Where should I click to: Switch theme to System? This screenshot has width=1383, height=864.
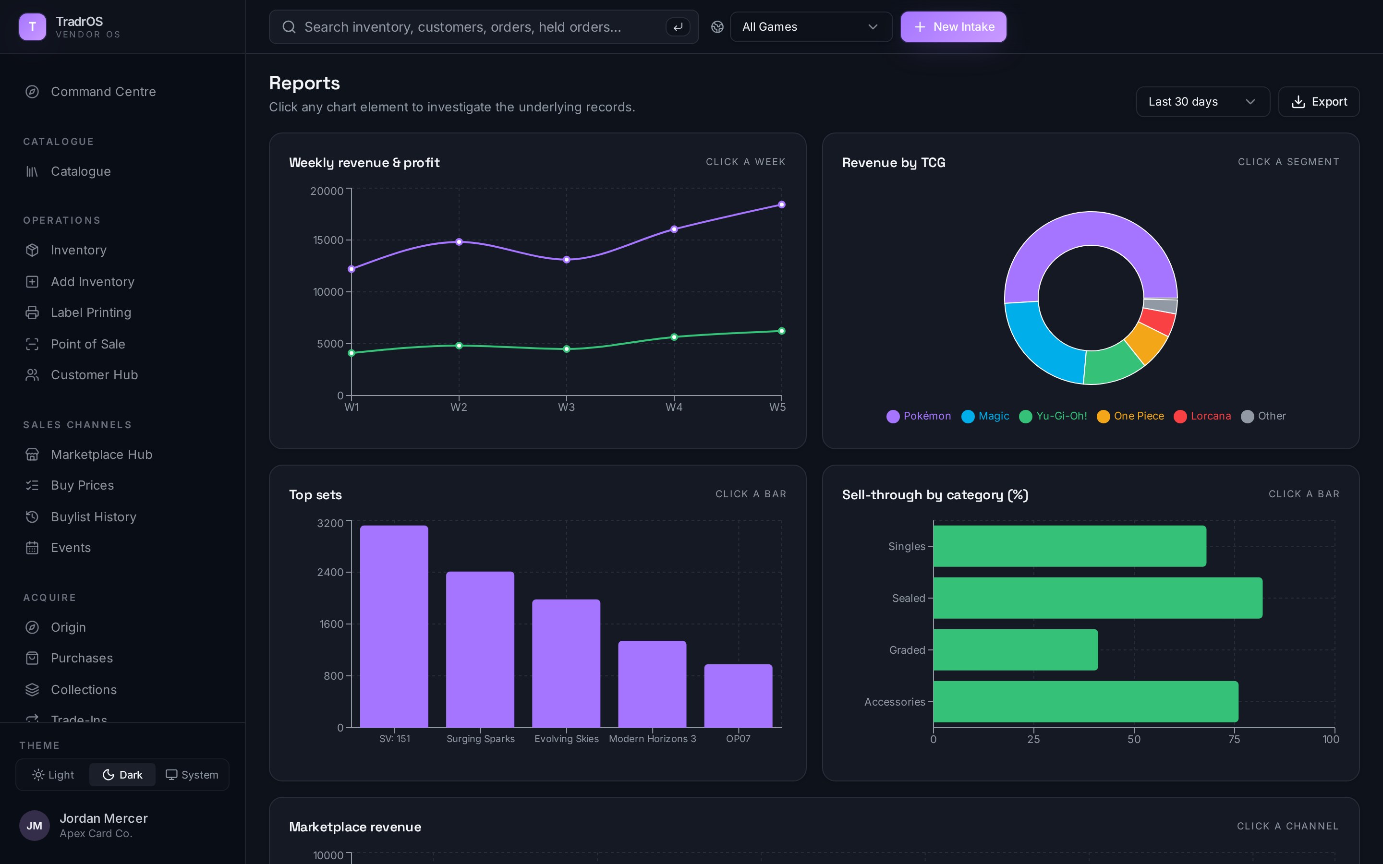(x=192, y=775)
